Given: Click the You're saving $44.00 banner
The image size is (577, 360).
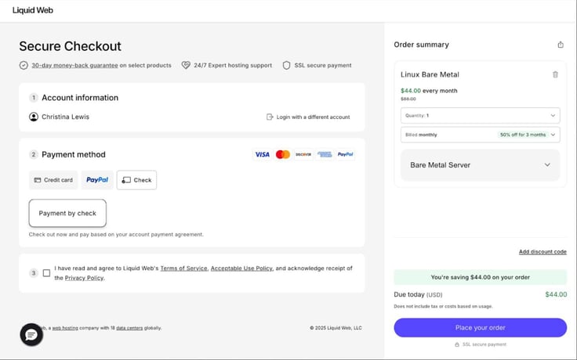Looking at the screenshot, I should [481, 277].
